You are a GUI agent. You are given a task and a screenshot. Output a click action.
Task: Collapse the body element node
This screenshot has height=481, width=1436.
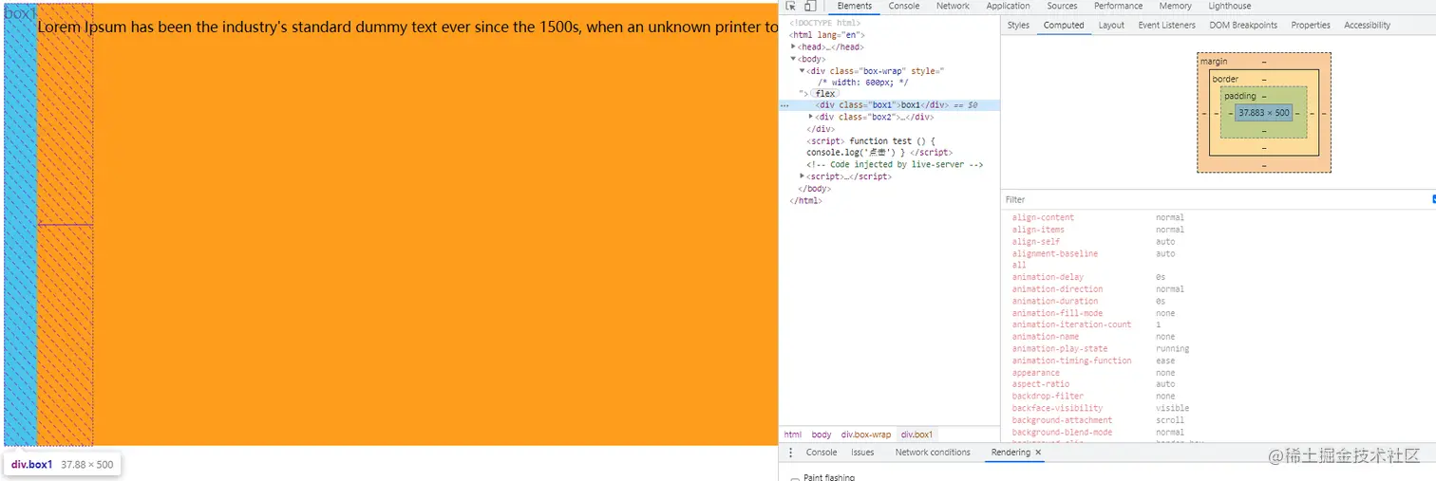click(793, 59)
